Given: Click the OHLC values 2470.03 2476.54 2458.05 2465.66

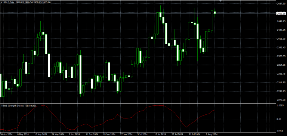Looking at the screenshot, I should 33,2.
